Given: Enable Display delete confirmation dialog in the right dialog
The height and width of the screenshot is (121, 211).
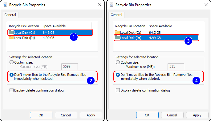Looking at the screenshot, I should (118, 90).
